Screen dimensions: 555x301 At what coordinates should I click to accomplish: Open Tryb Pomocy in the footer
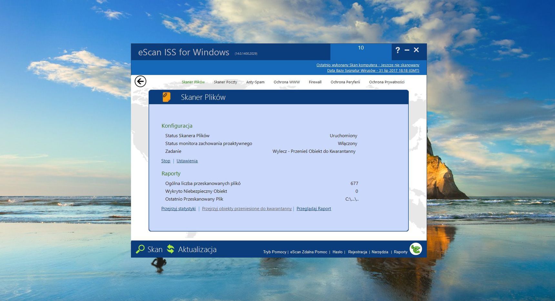tap(275, 252)
